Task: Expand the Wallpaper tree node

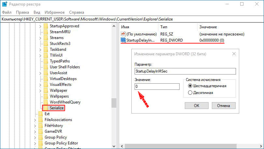Action: pos(40,91)
